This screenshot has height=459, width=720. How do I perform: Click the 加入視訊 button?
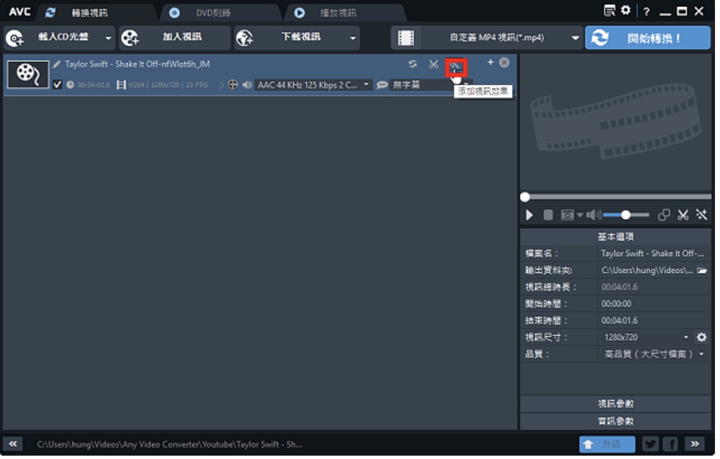[175, 38]
